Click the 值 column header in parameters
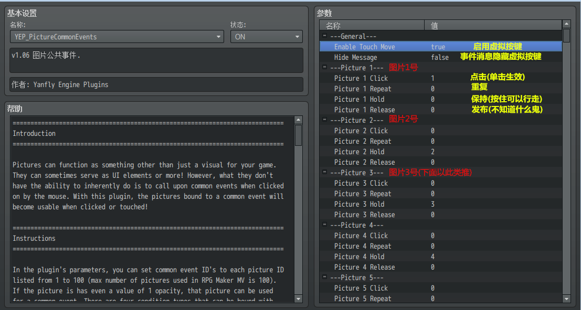581x310 pixels. (493, 26)
